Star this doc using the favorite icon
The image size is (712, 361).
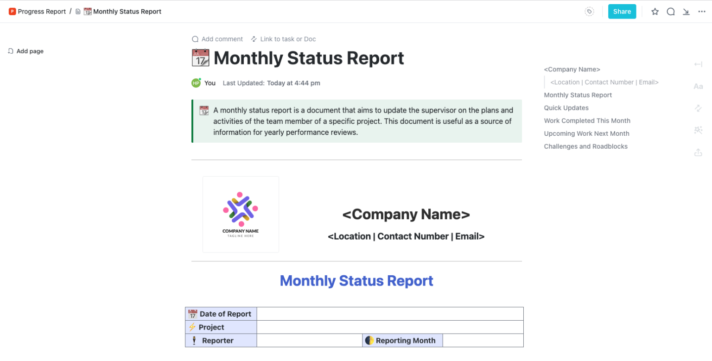click(x=655, y=12)
